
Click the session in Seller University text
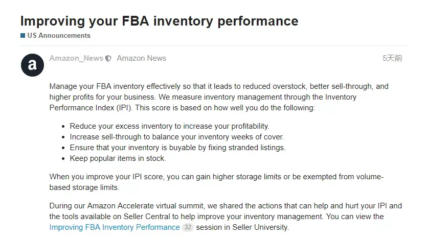(242, 227)
